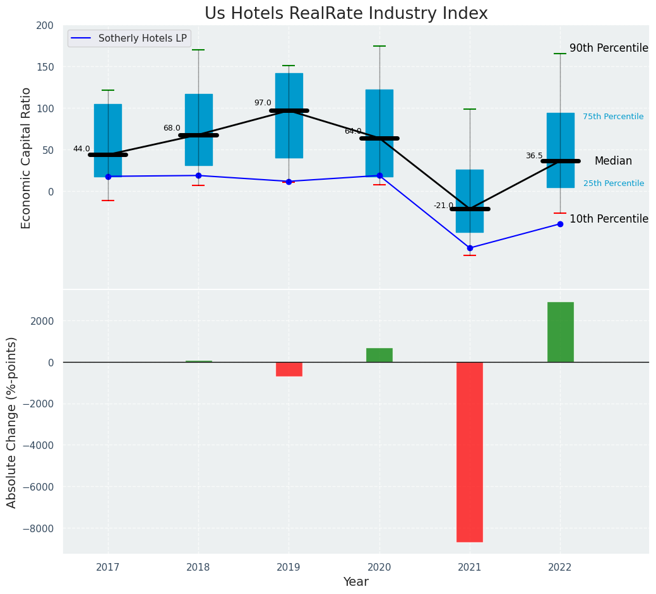The height and width of the screenshot is (594, 656).
Task: Select the 10th Percentile annotation
Action: [609, 219]
